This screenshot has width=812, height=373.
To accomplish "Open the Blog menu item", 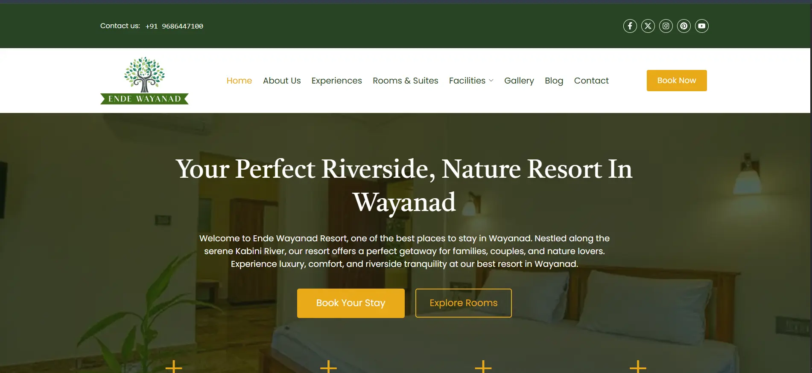I will (x=554, y=81).
